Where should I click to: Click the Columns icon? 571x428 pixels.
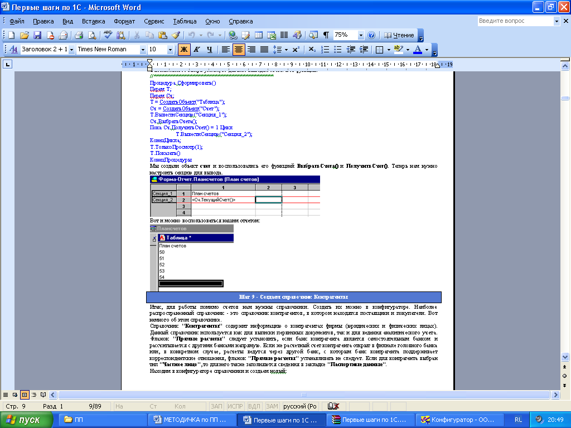[284, 35]
